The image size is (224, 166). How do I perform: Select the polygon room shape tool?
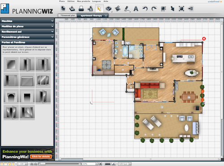118,9
